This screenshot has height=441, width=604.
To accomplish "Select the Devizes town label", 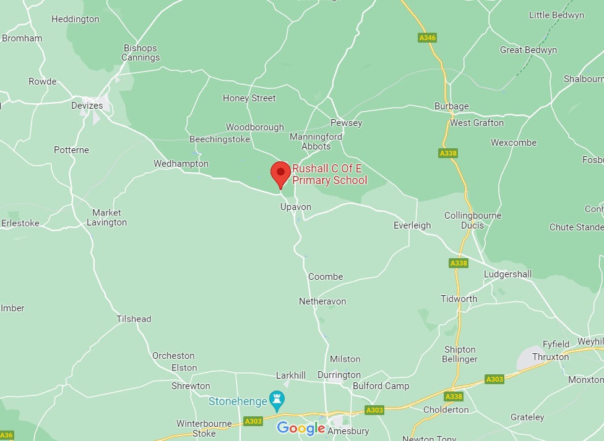I will [87, 106].
